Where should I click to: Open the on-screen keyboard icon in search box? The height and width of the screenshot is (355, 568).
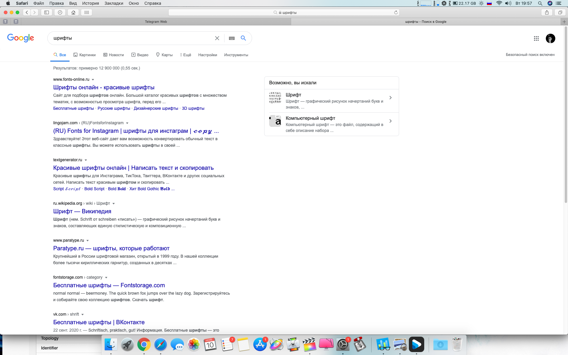232,38
